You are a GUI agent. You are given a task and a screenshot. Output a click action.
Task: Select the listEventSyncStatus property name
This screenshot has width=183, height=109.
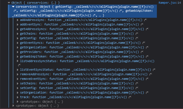(x=36, y=70)
